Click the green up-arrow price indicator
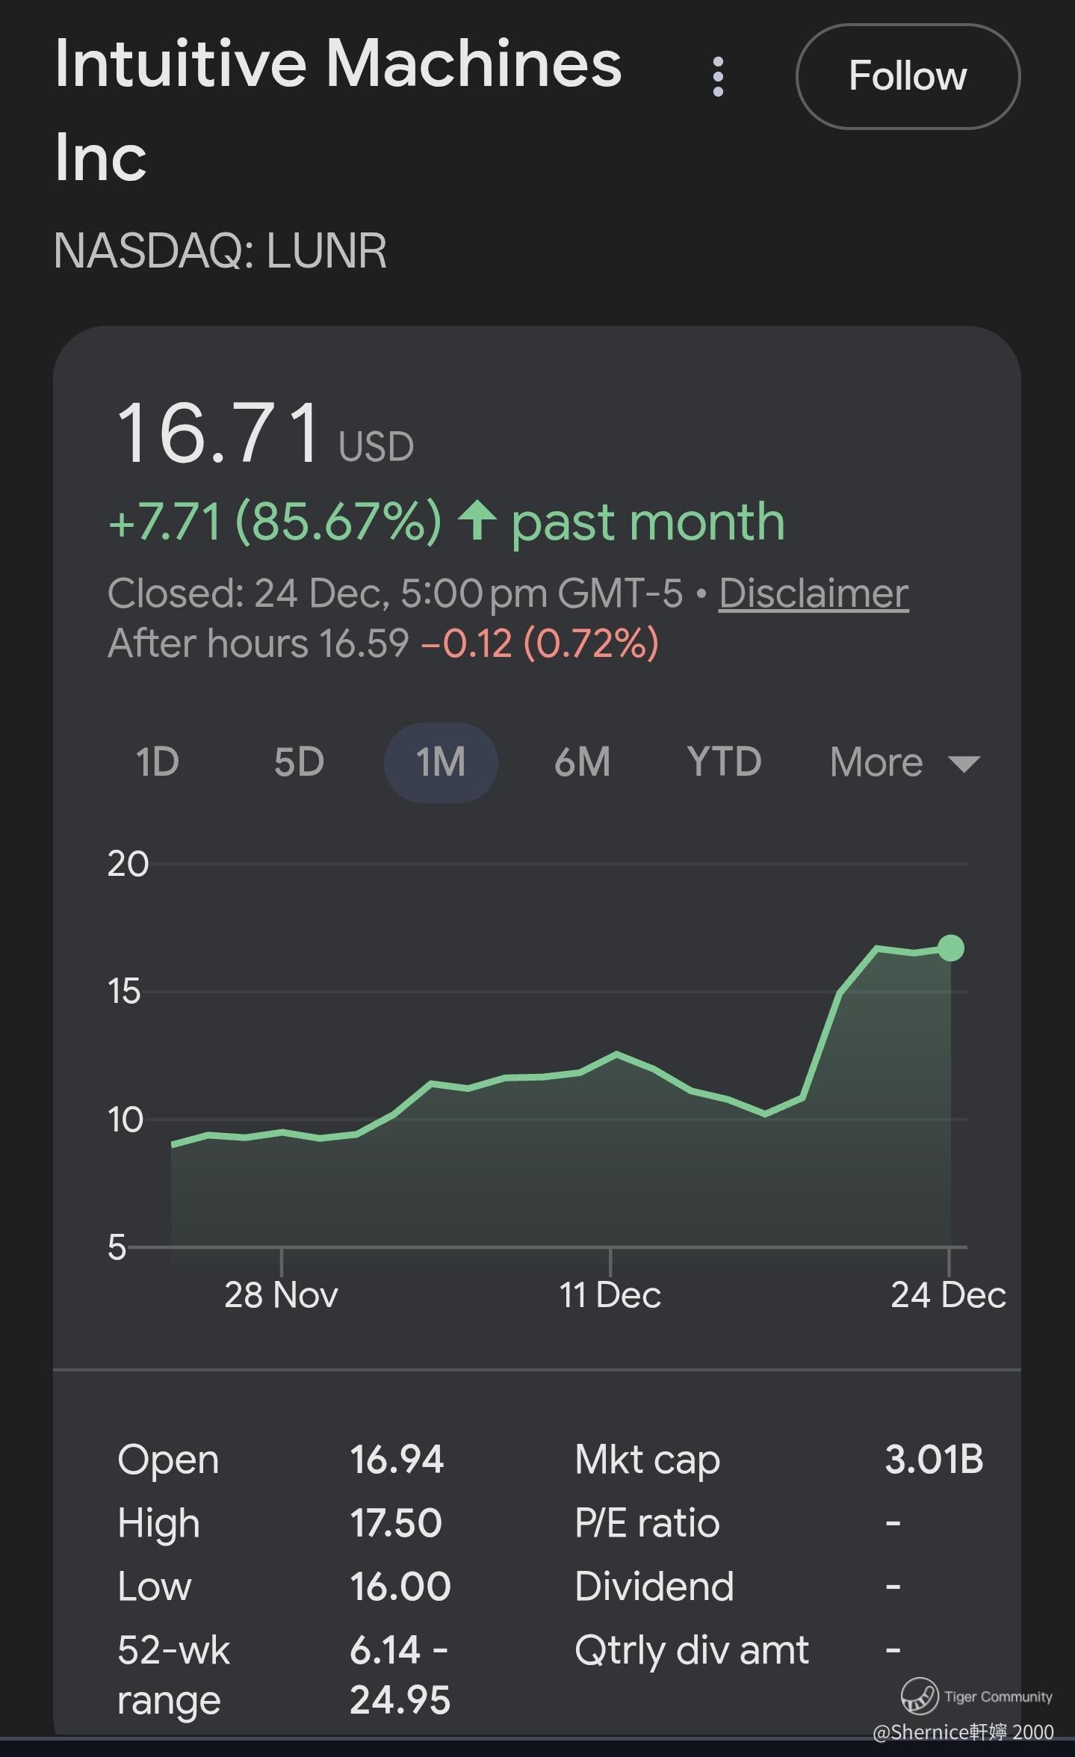 pos(477,520)
